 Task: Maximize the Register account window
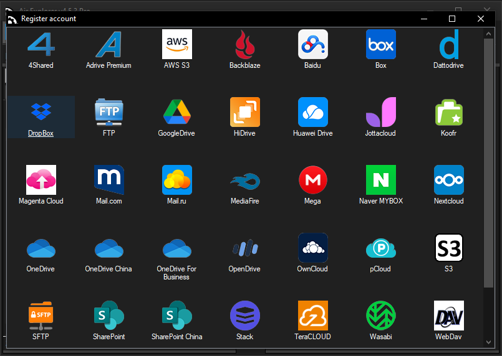tap(452, 19)
